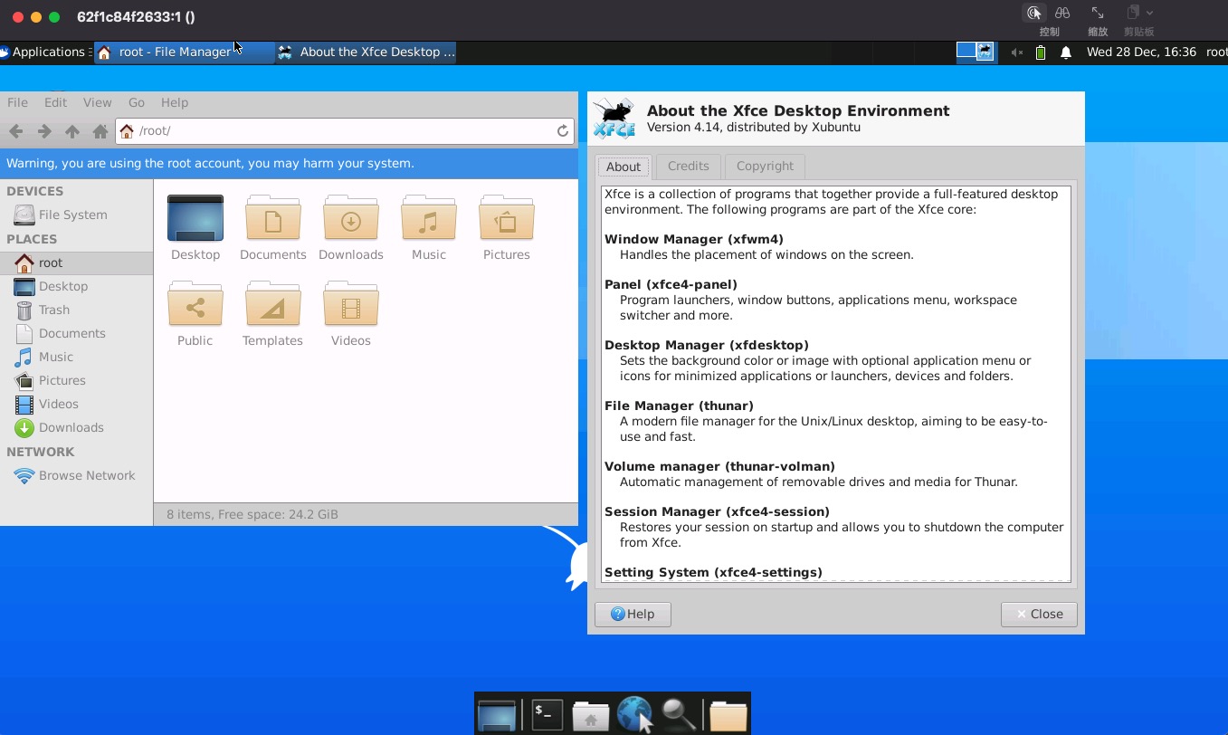1228x735 pixels.
Task: Click the Help button in About dialog
Action: (633, 614)
